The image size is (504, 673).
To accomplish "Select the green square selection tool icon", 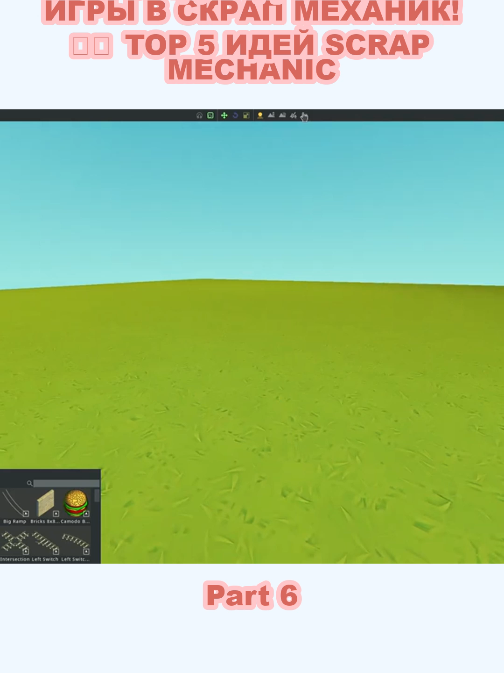I will (x=210, y=115).
